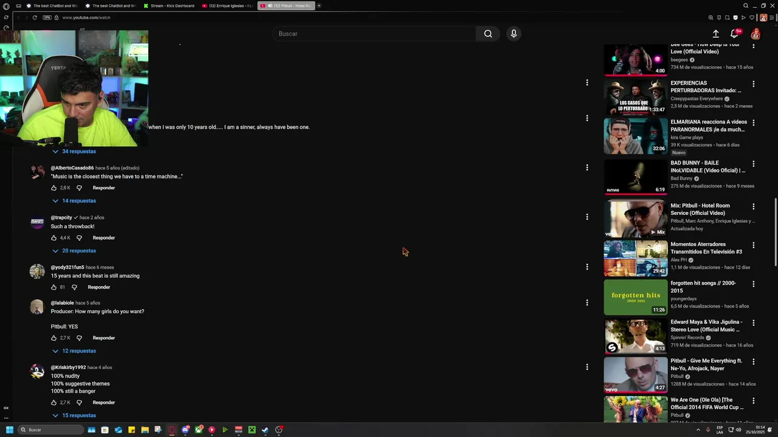Reply to trapcity with Responder
The width and height of the screenshot is (778, 437).
click(x=104, y=238)
